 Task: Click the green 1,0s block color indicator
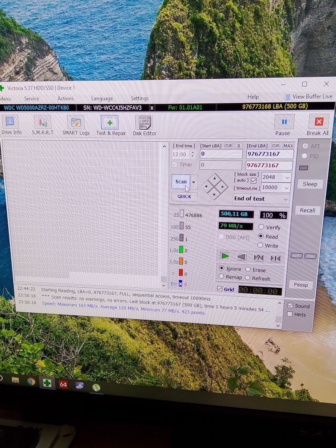click(181, 250)
